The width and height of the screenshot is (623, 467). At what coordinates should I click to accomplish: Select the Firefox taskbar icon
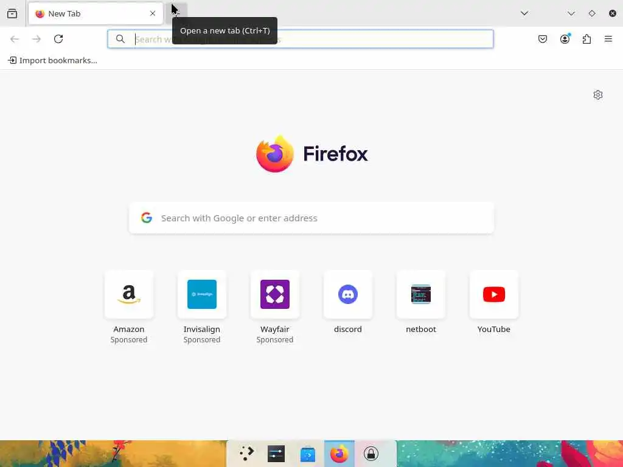[339, 454]
